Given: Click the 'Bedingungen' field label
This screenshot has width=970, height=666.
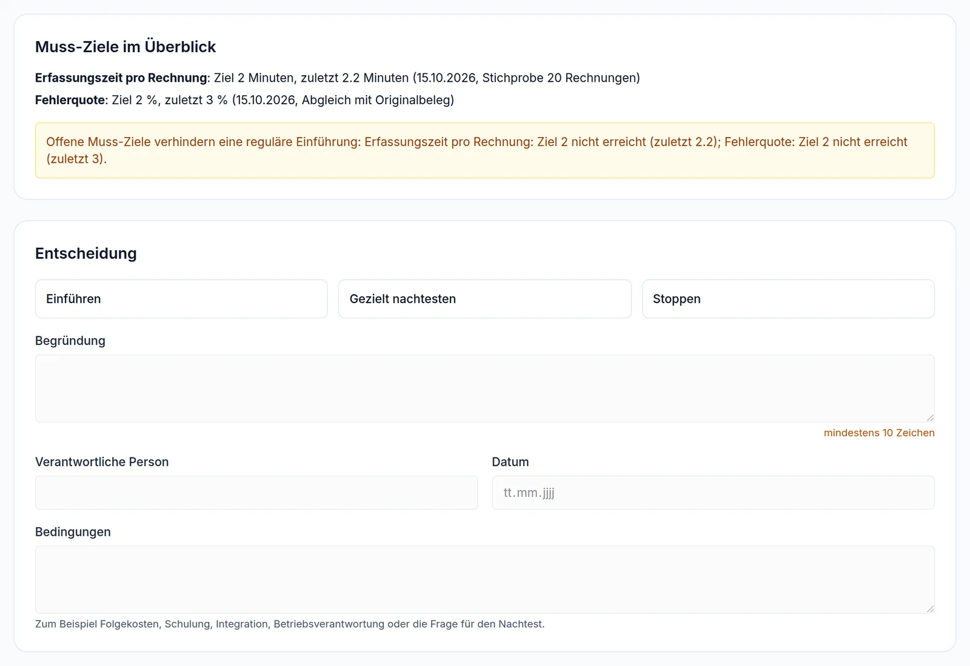Looking at the screenshot, I should pos(73,532).
